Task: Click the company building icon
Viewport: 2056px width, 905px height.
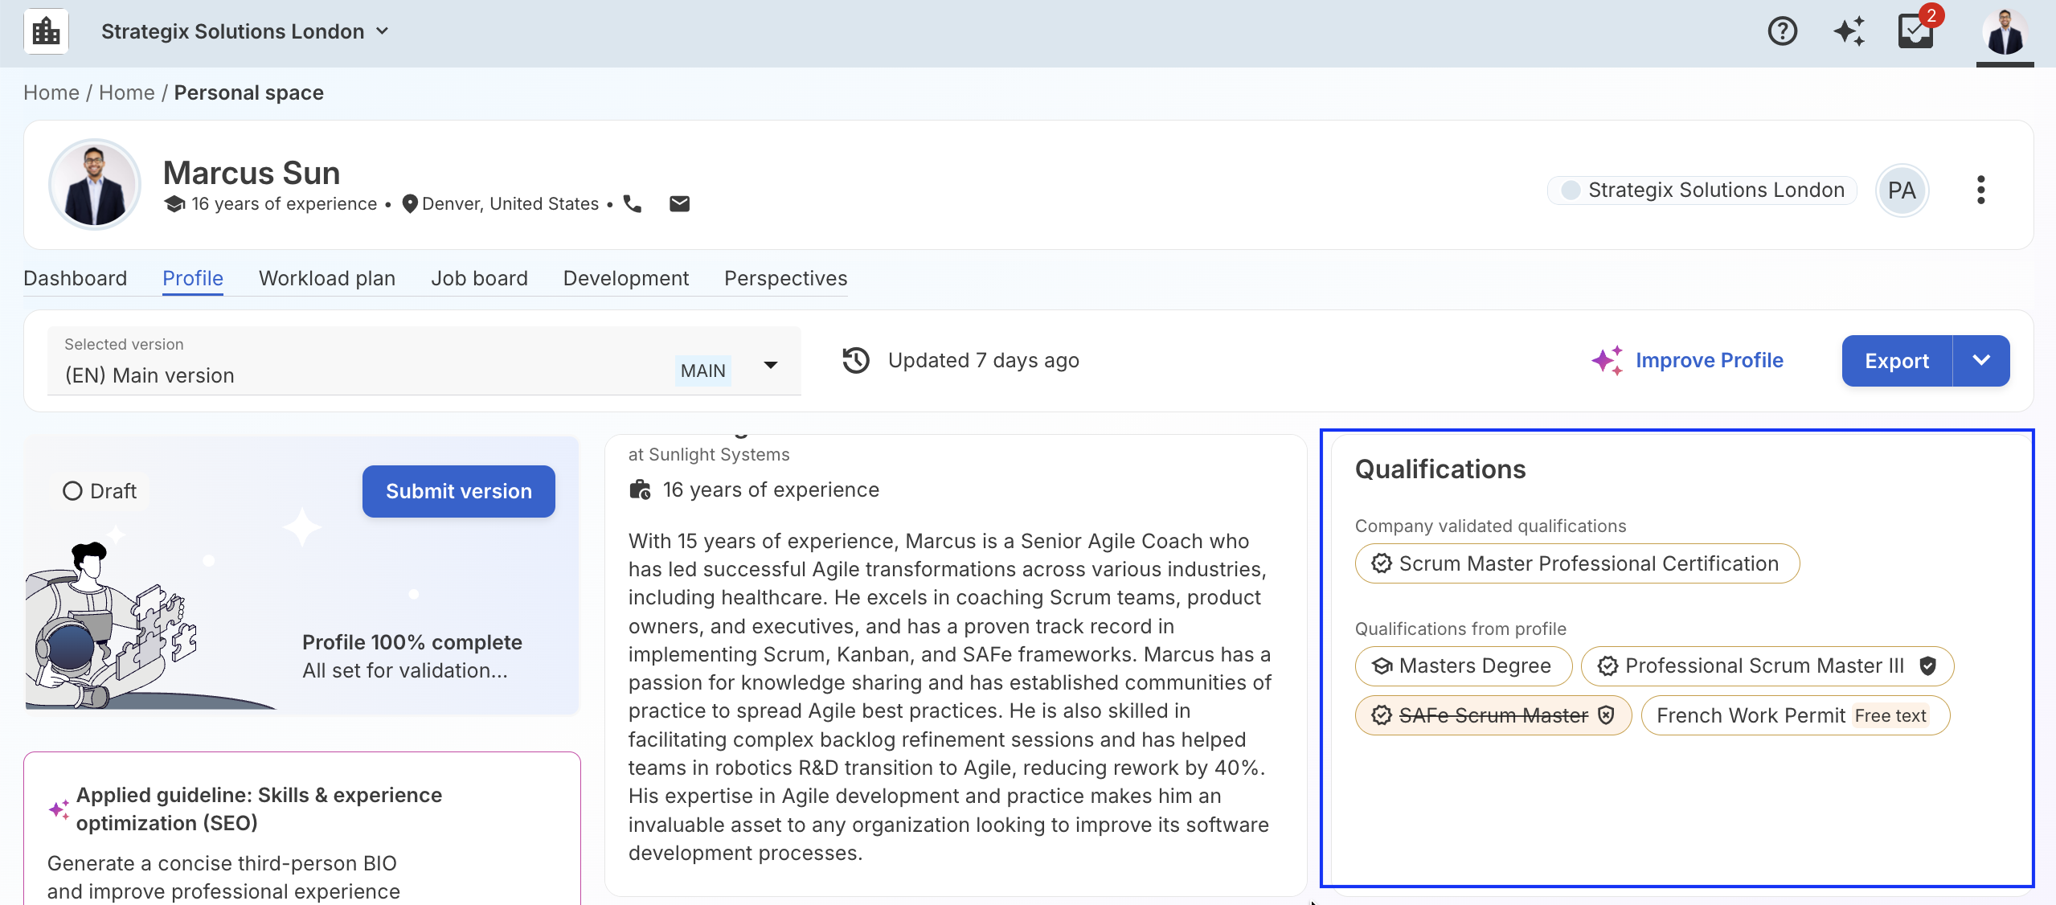Action: 46,31
